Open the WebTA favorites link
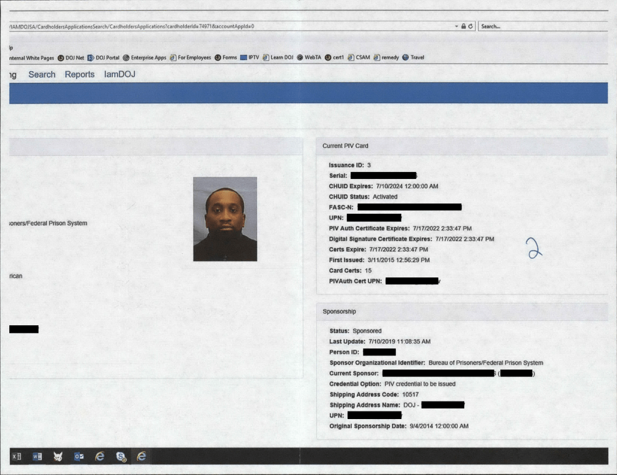This screenshot has height=475, width=617. 309,58
